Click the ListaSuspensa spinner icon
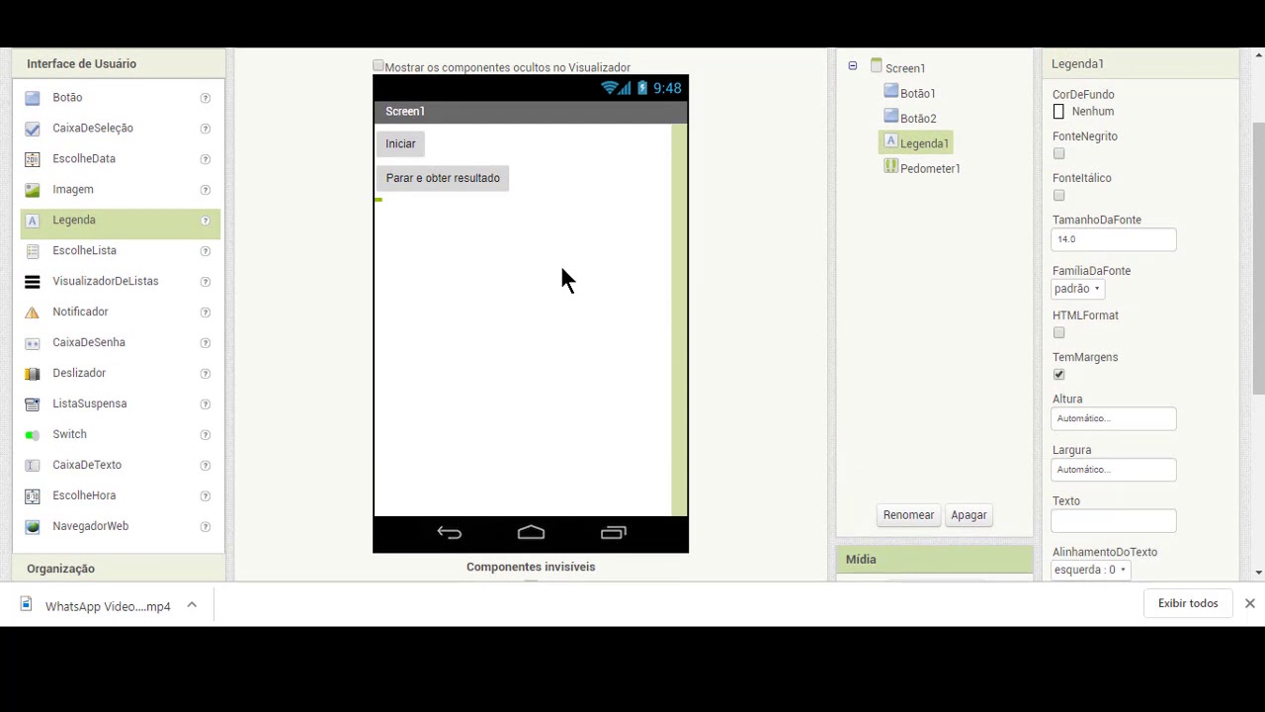The height and width of the screenshot is (712, 1265). tap(33, 404)
